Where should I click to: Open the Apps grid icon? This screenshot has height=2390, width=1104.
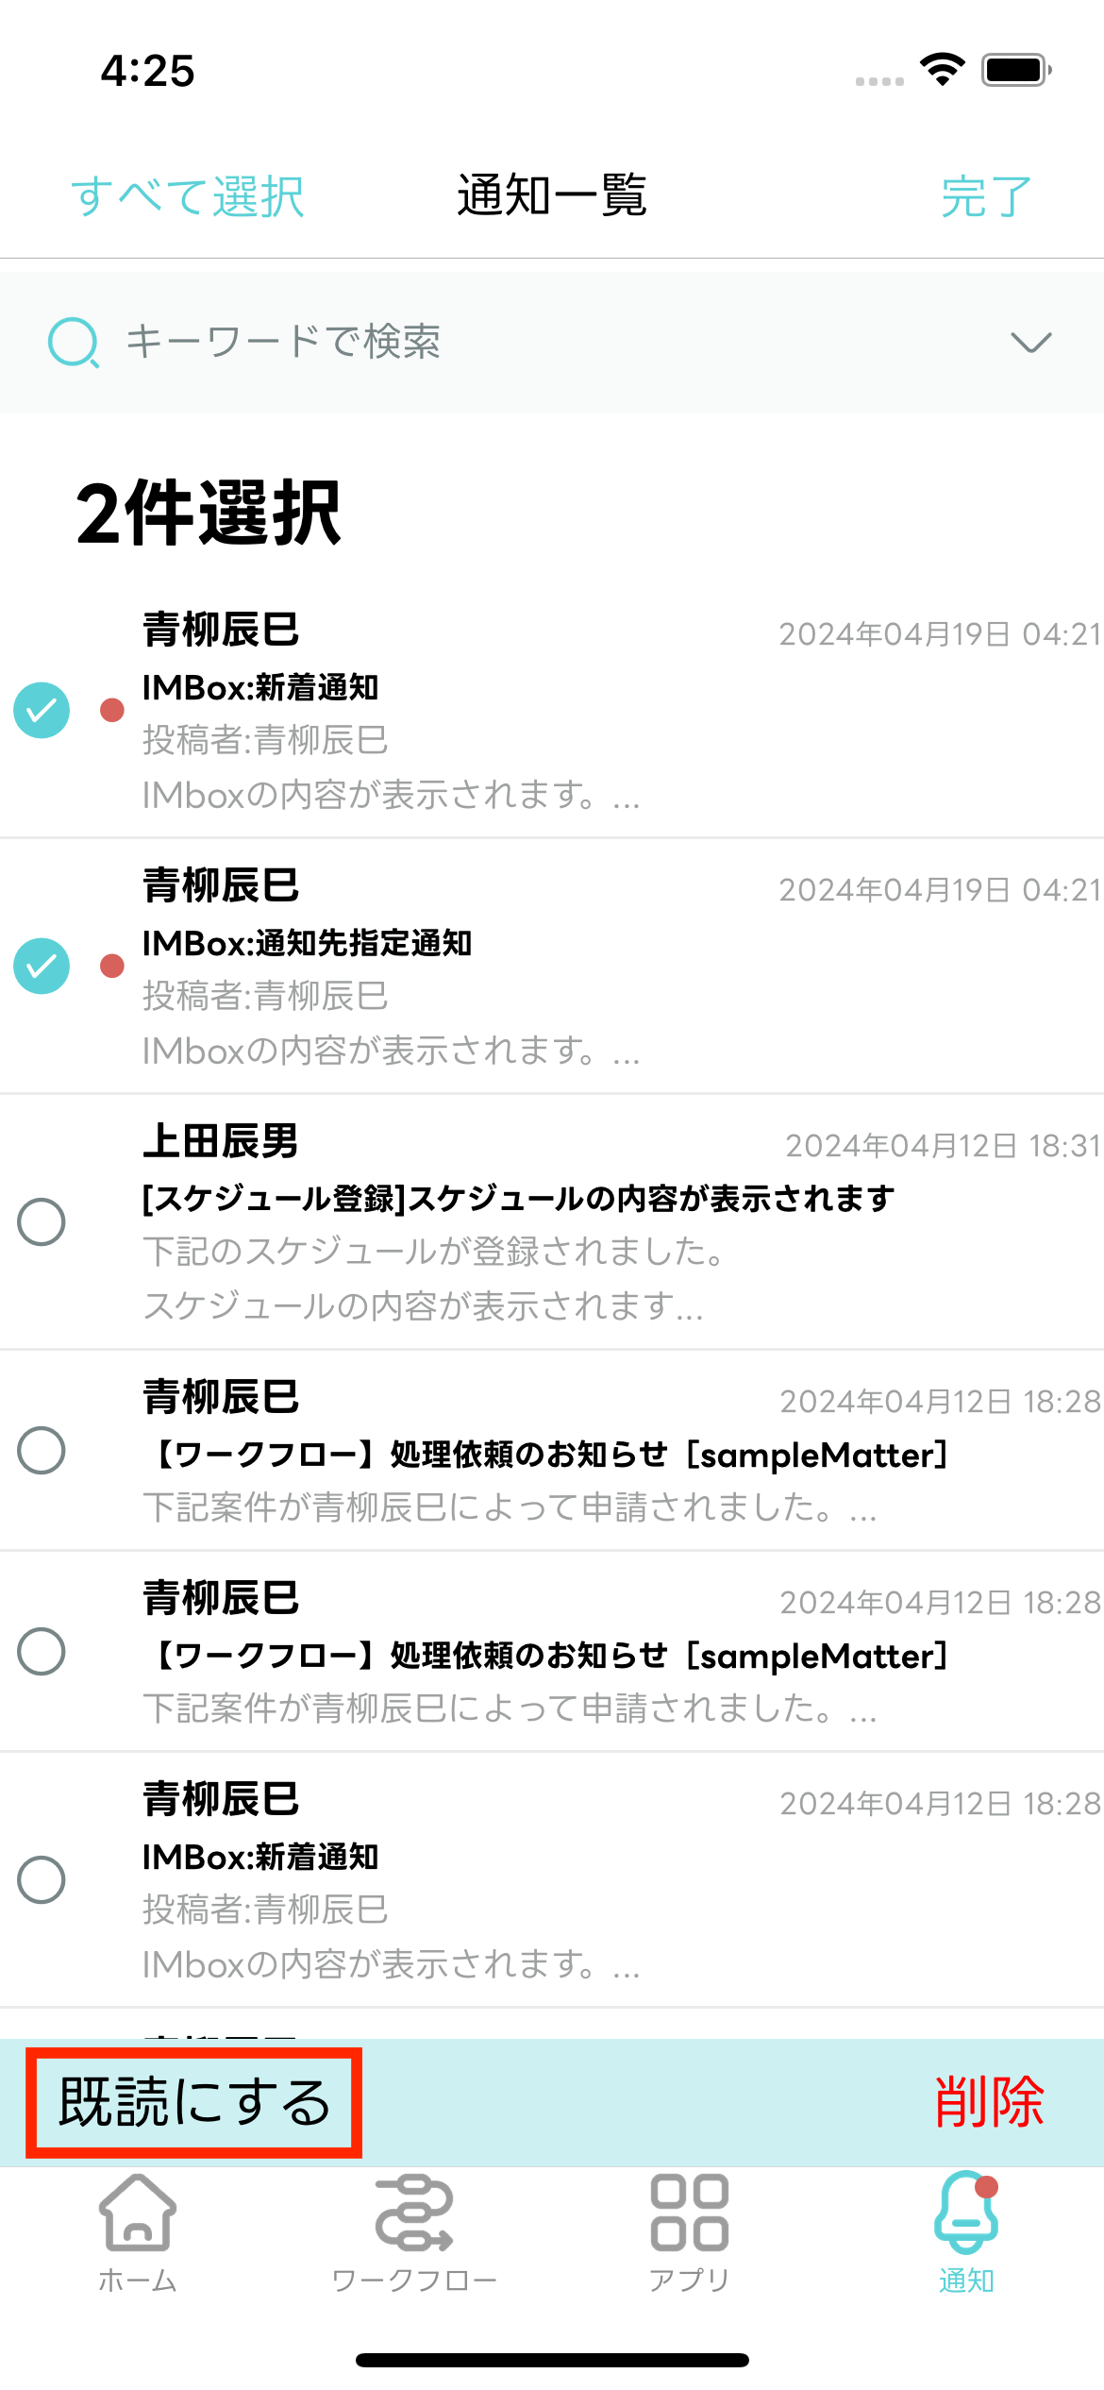[689, 2213]
